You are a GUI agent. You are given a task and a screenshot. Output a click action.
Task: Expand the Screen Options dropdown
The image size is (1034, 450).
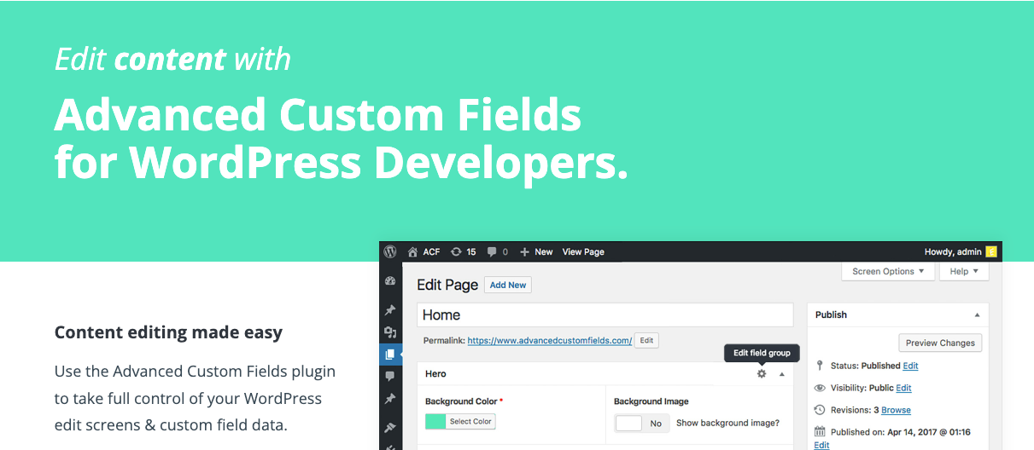(888, 271)
